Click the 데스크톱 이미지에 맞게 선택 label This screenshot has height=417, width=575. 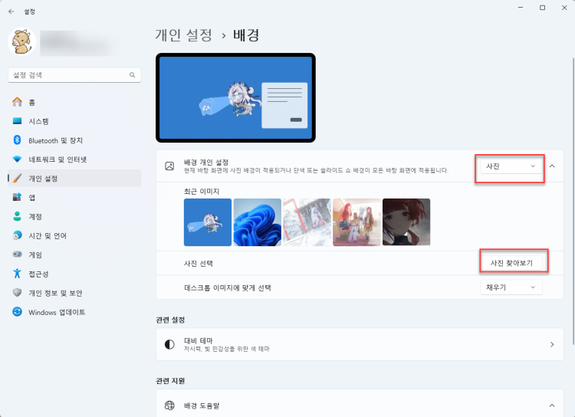click(x=228, y=288)
